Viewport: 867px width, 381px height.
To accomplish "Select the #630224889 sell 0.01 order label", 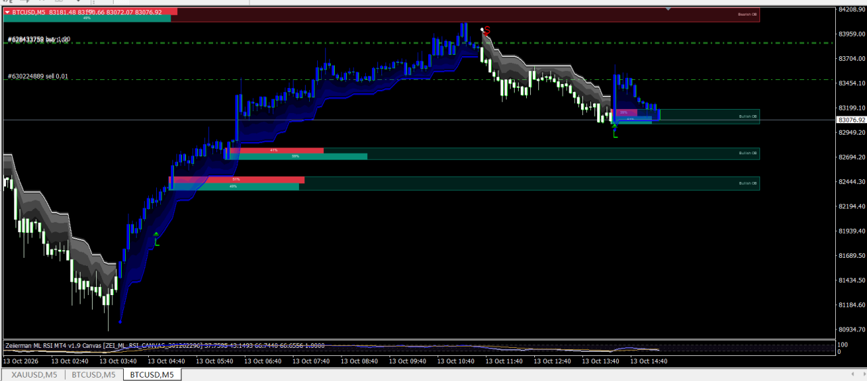I will pos(38,76).
